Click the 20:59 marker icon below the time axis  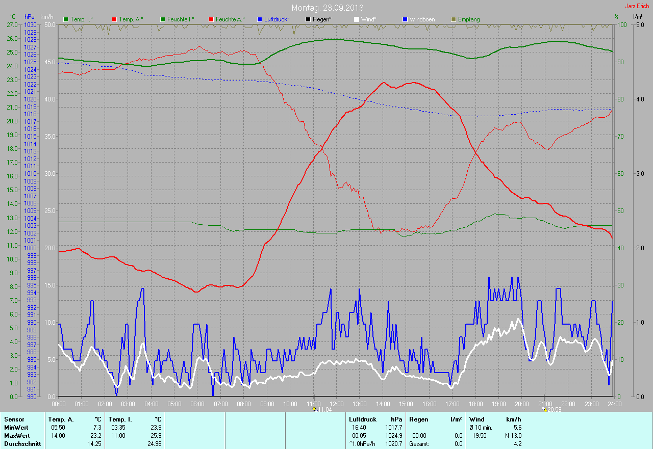[x=544, y=409]
